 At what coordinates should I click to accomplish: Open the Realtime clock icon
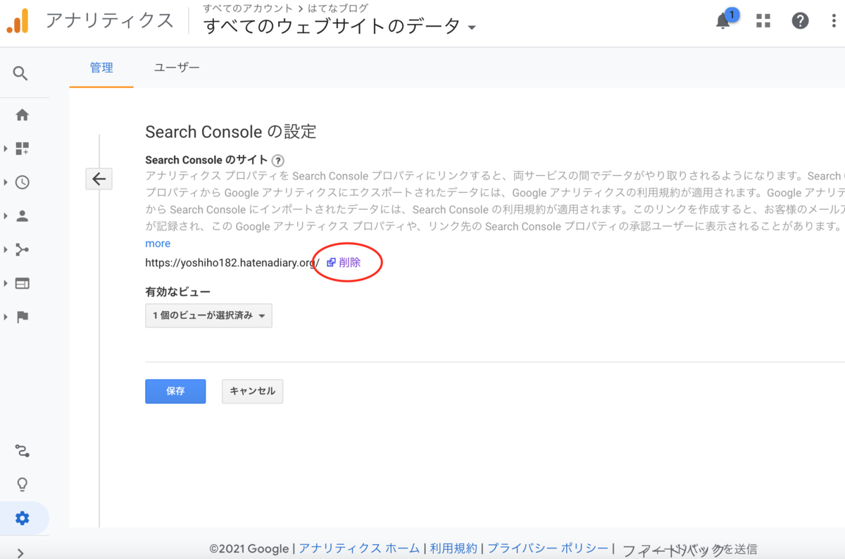[x=22, y=182]
